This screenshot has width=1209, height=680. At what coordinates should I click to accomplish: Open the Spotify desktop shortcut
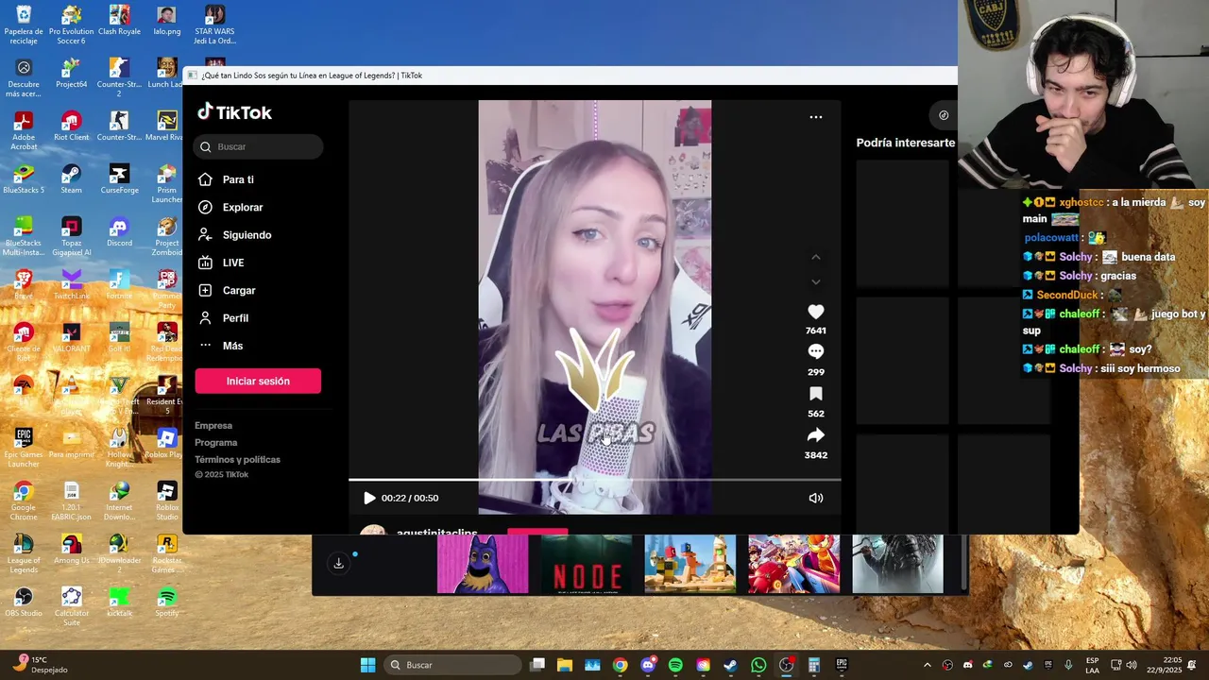click(167, 603)
